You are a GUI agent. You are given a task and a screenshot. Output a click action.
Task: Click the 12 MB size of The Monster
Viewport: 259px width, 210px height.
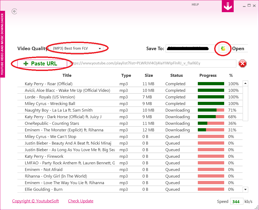(x=148, y=130)
